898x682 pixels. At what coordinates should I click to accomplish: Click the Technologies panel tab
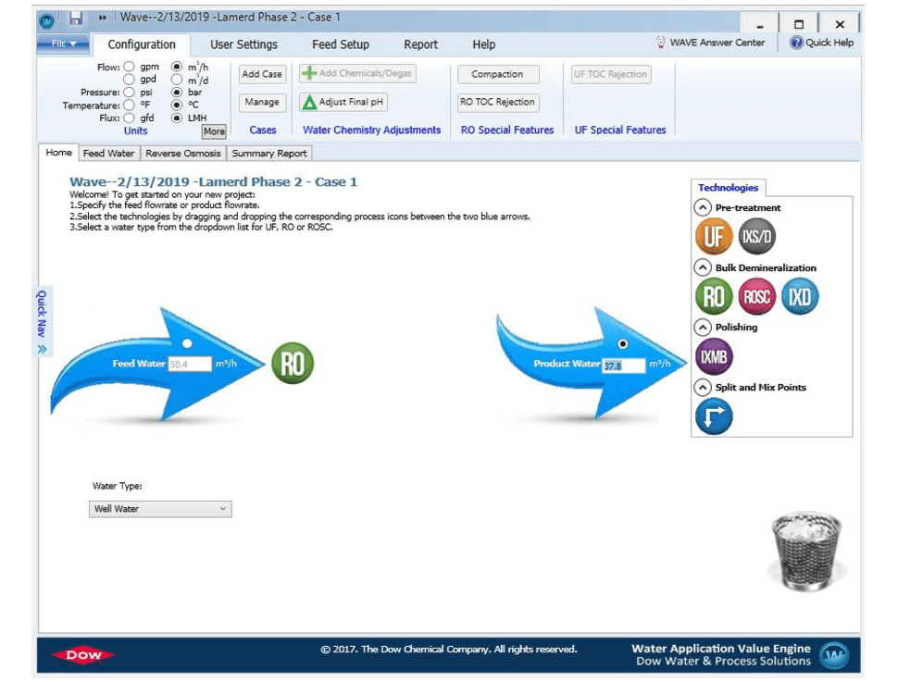[728, 188]
